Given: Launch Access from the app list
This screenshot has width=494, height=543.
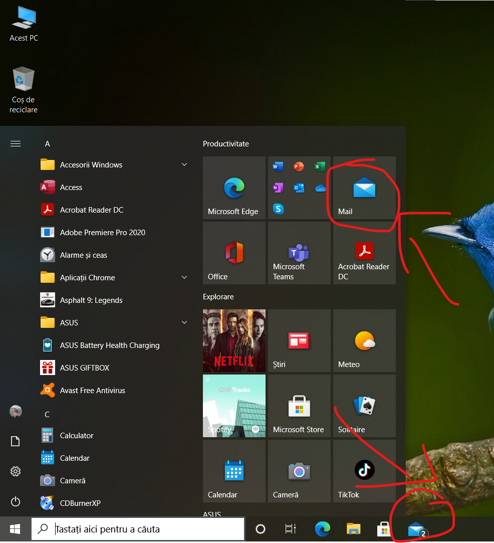Looking at the screenshot, I should (x=114, y=188).
